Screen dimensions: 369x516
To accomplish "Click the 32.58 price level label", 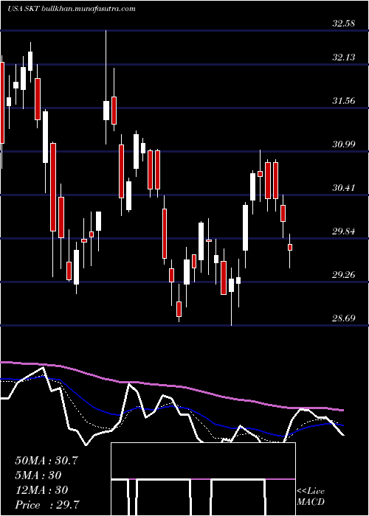I will (344, 24).
